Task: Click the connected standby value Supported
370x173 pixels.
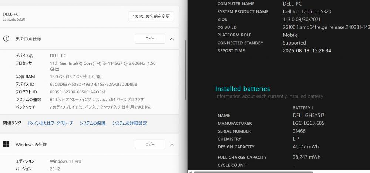Action: click(294, 43)
